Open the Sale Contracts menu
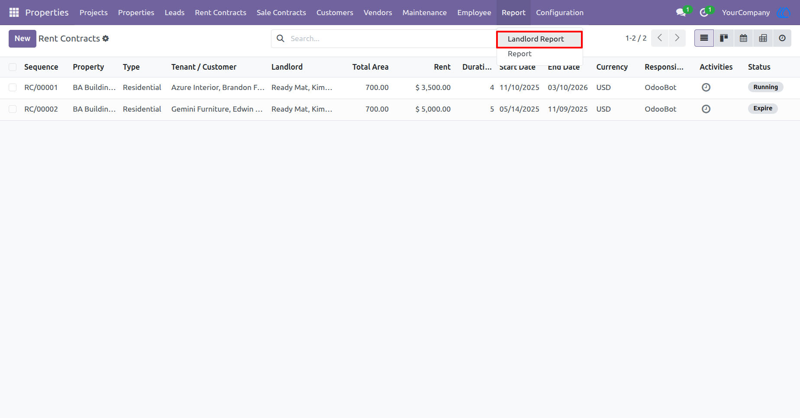 pyautogui.click(x=281, y=13)
